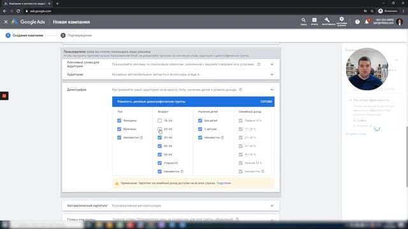
Task: Click the account avatar in Google Ads header
Action: click(400, 22)
